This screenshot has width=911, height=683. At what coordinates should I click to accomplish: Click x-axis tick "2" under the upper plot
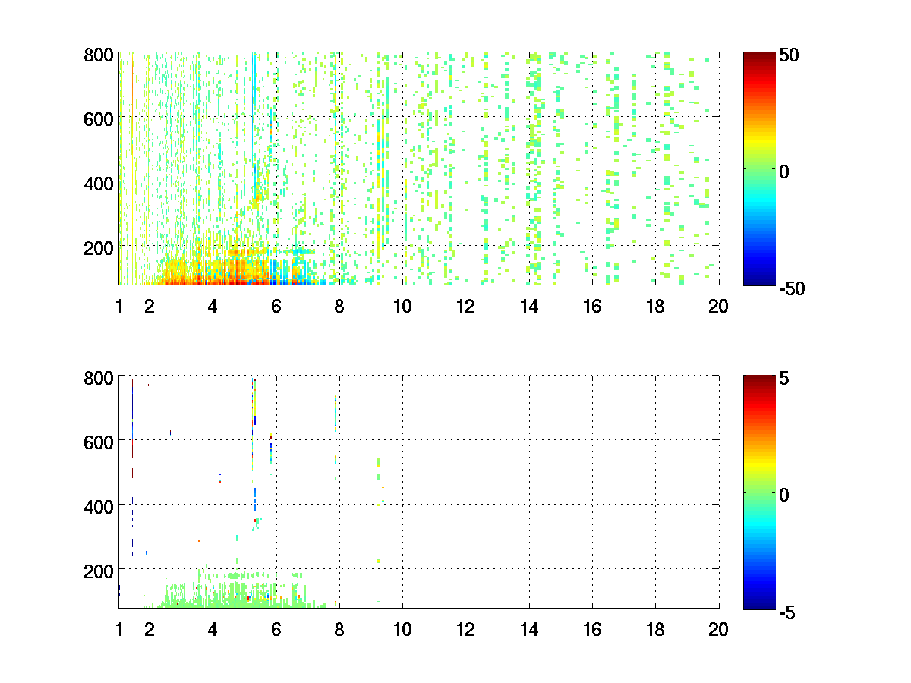click(150, 307)
